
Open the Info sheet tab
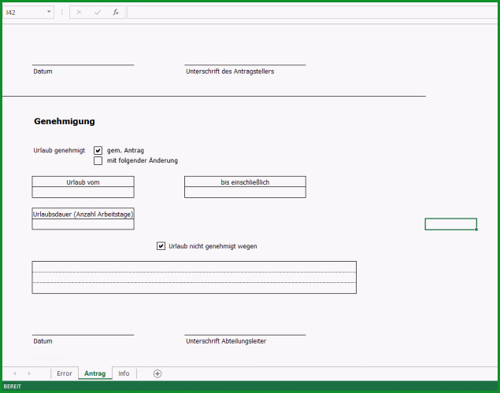click(x=124, y=373)
